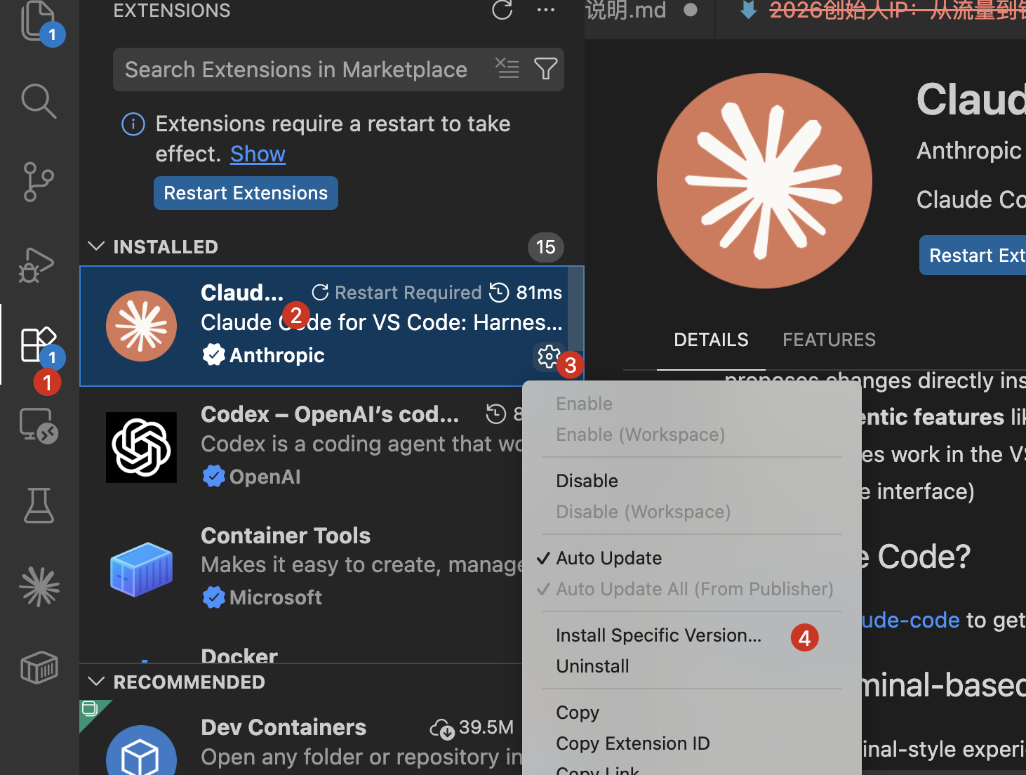Click the large Claude logo on the details page
This screenshot has width=1026, height=775.
click(x=764, y=180)
